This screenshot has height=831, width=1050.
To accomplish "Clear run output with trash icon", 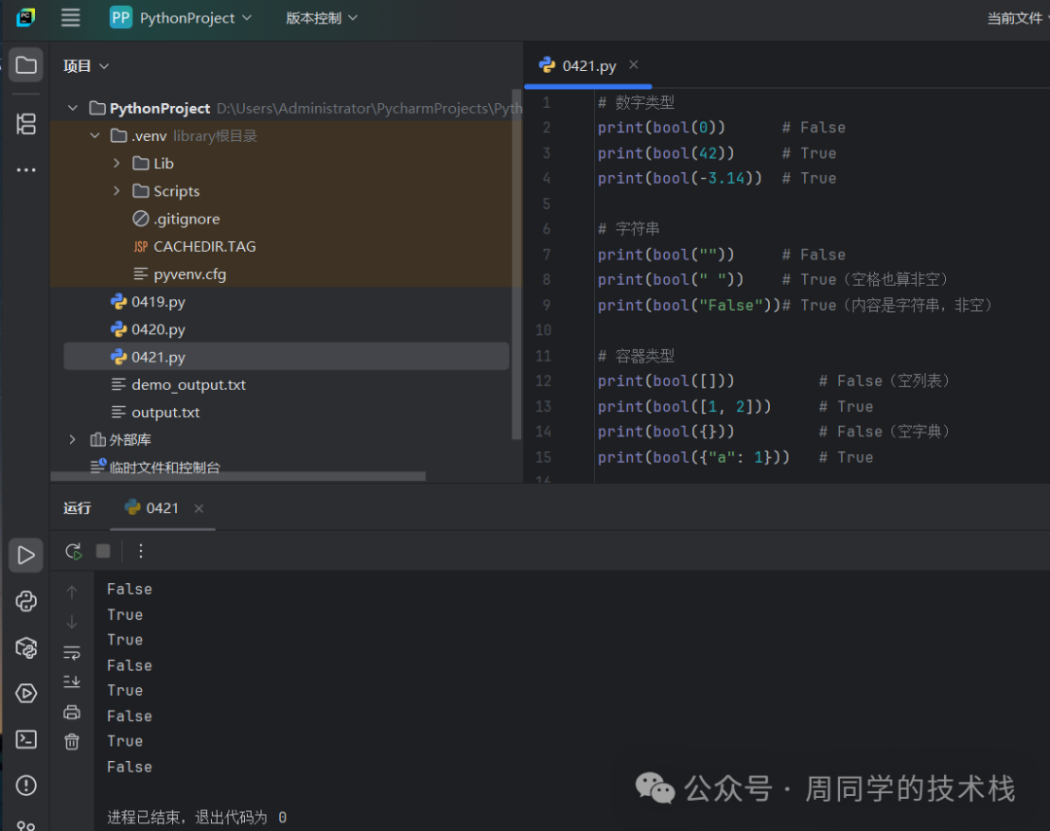I will point(72,742).
